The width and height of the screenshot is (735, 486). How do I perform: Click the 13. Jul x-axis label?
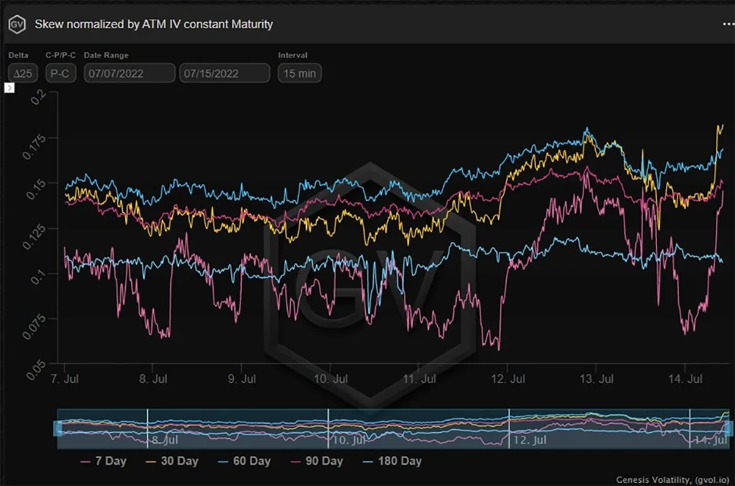(596, 379)
